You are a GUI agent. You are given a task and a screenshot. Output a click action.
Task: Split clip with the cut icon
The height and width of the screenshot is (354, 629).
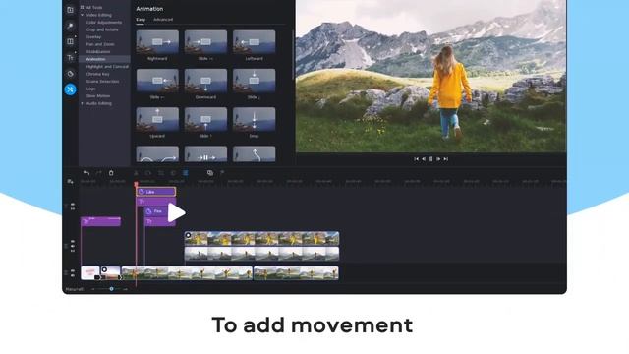[x=136, y=173]
